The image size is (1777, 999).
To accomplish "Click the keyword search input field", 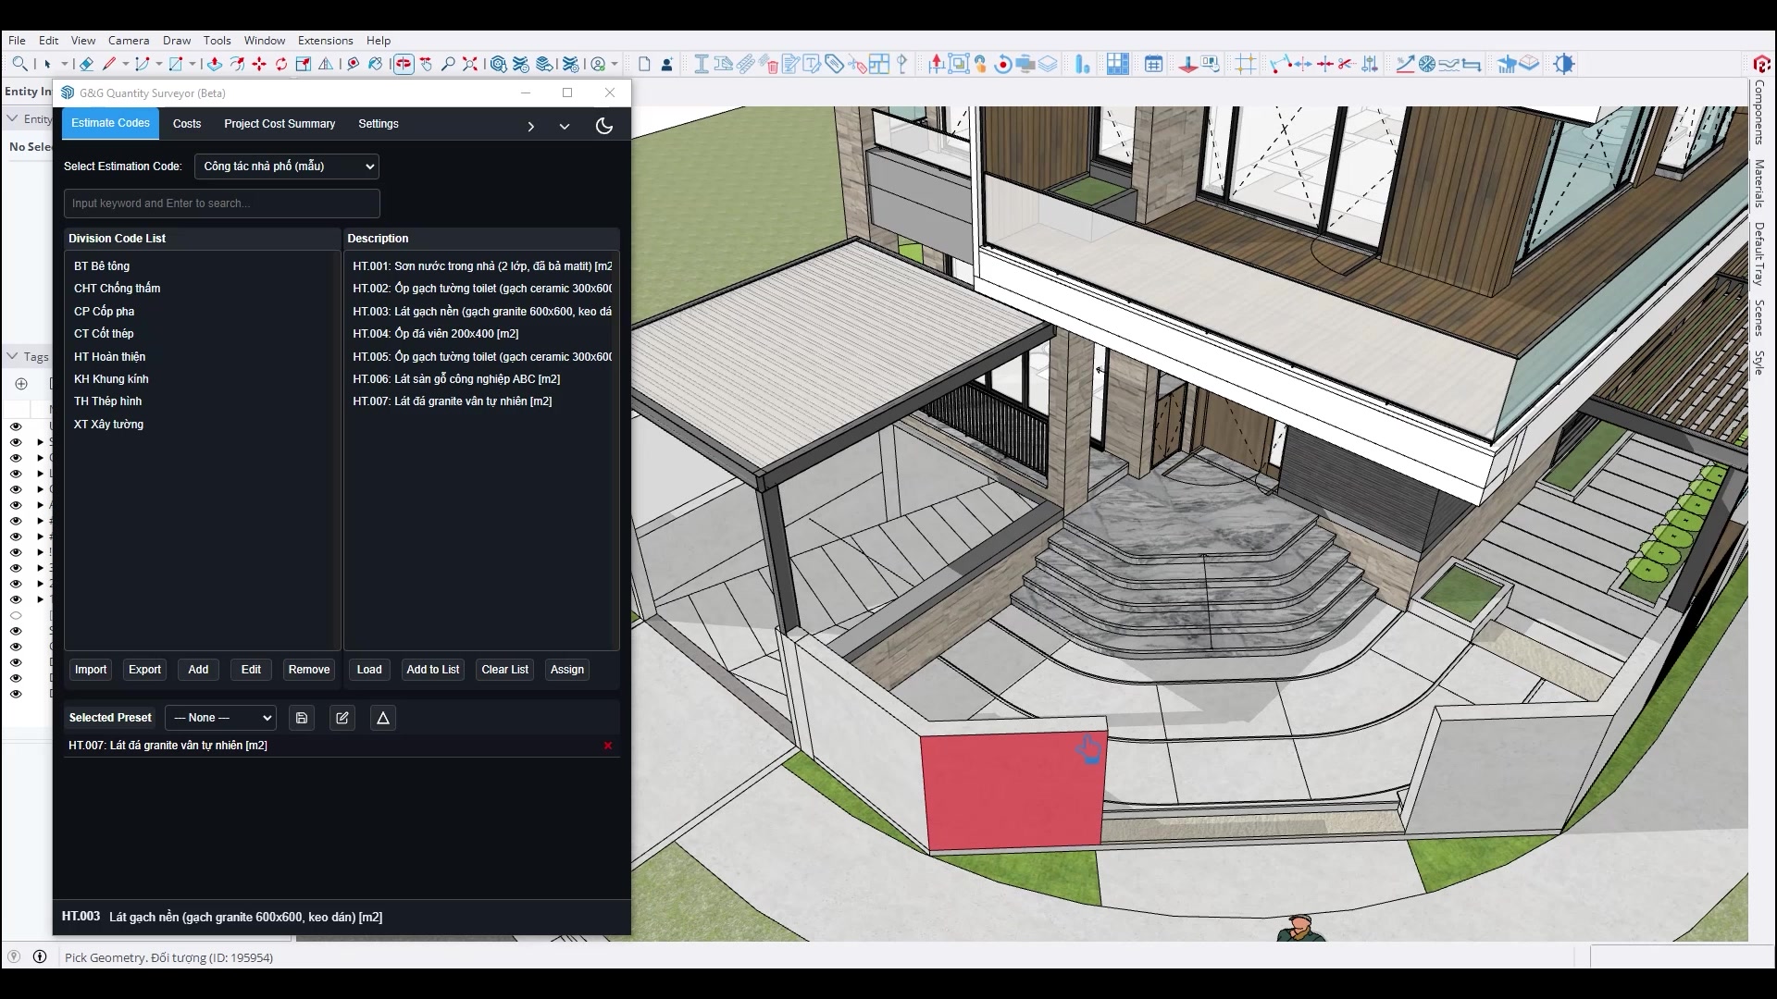I will pyautogui.click(x=222, y=203).
